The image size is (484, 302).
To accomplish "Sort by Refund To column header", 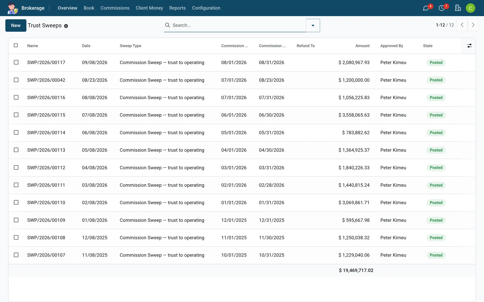I will pyautogui.click(x=306, y=46).
